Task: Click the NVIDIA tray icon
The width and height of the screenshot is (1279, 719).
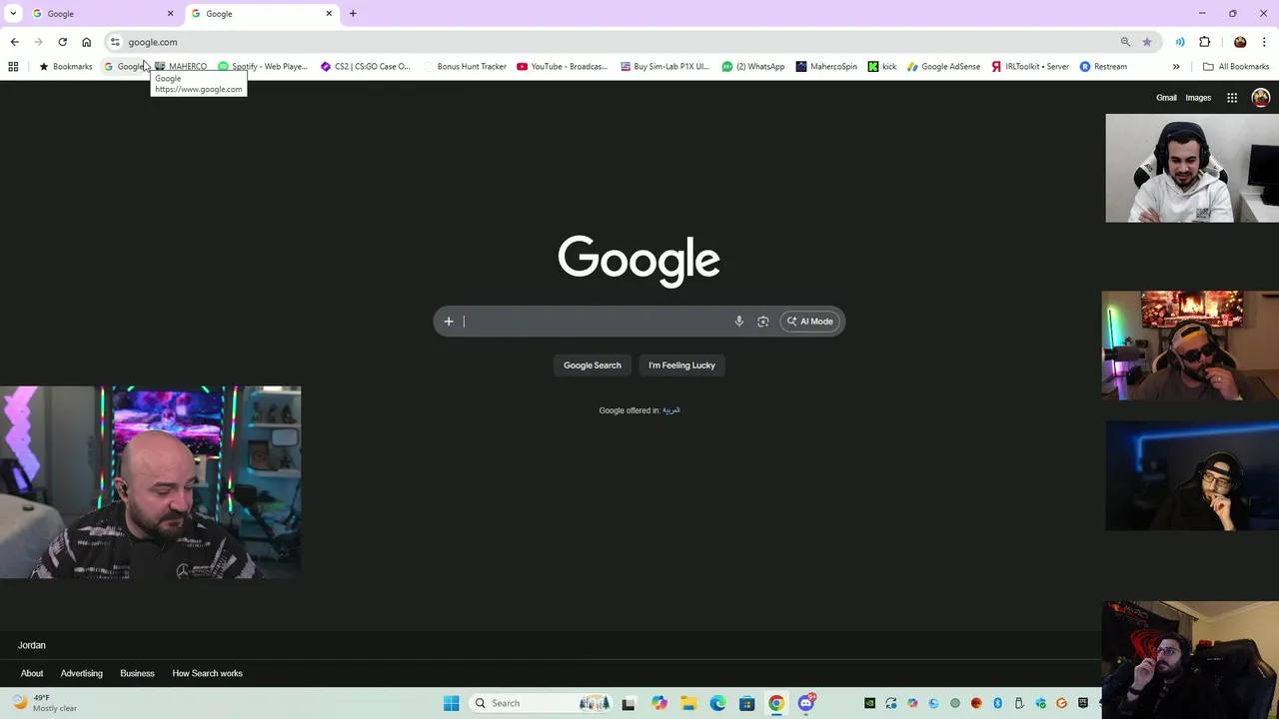Action: tap(869, 703)
